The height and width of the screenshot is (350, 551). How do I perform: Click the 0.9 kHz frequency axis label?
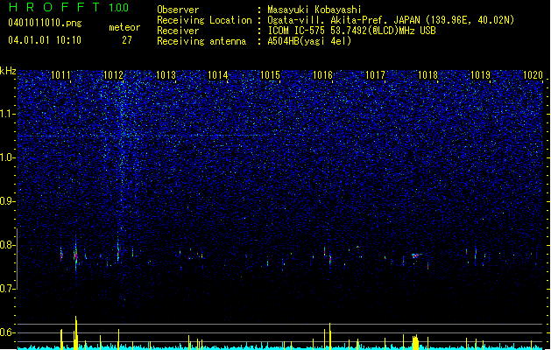tap(7, 201)
